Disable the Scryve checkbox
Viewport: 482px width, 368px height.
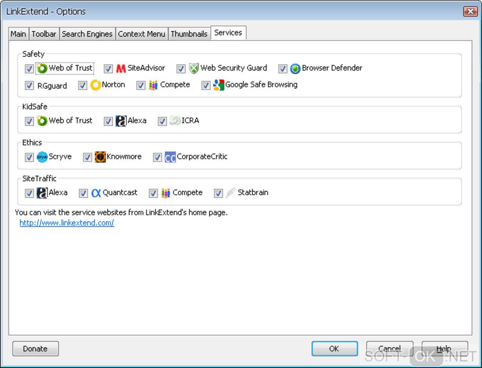coord(29,157)
